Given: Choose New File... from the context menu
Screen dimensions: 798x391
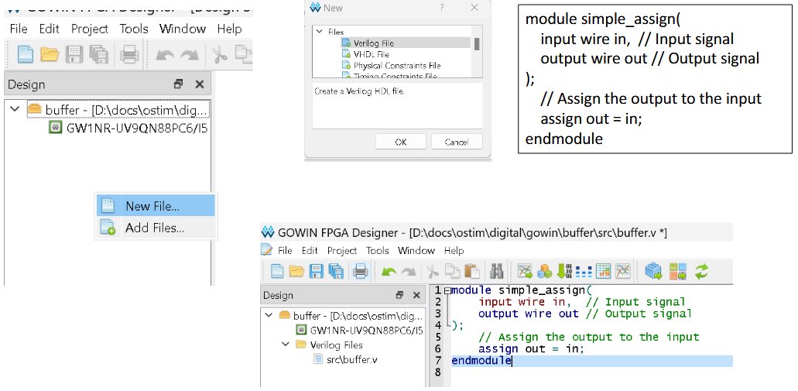Looking at the screenshot, I should (156, 206).
